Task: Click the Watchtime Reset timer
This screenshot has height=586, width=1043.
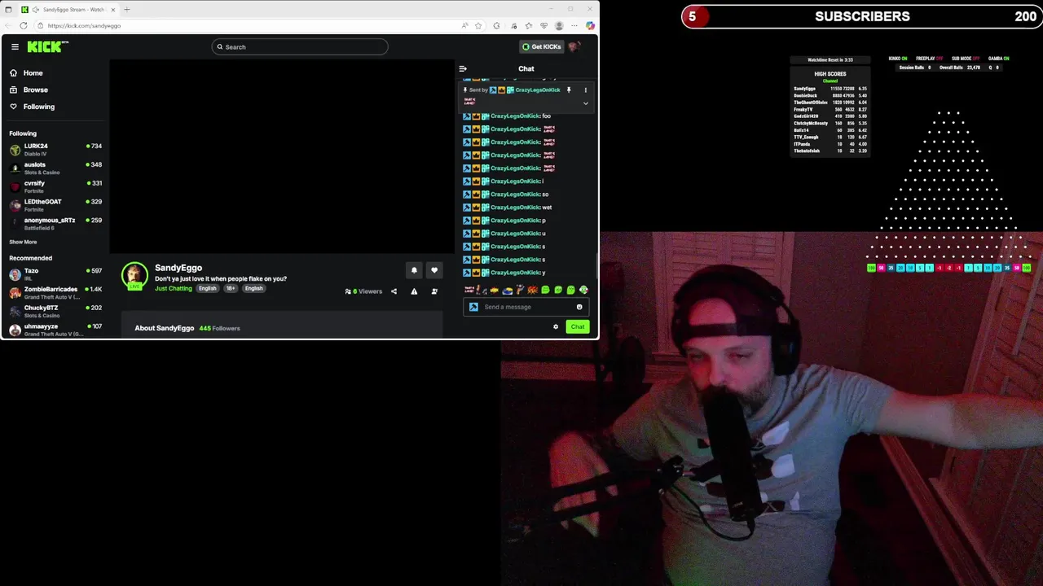Action: 830,59
